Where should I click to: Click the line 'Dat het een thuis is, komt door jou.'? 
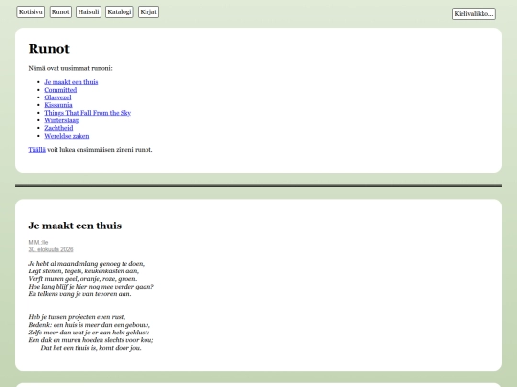click(x=91, y=348)
